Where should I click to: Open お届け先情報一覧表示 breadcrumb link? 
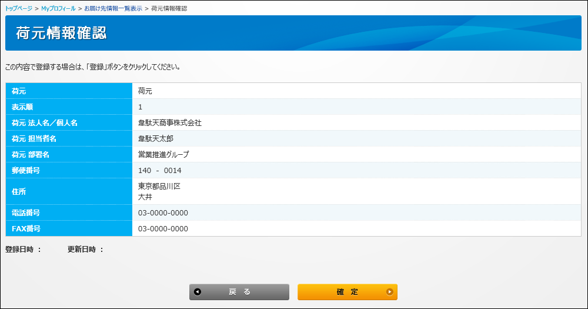(113, 9)
